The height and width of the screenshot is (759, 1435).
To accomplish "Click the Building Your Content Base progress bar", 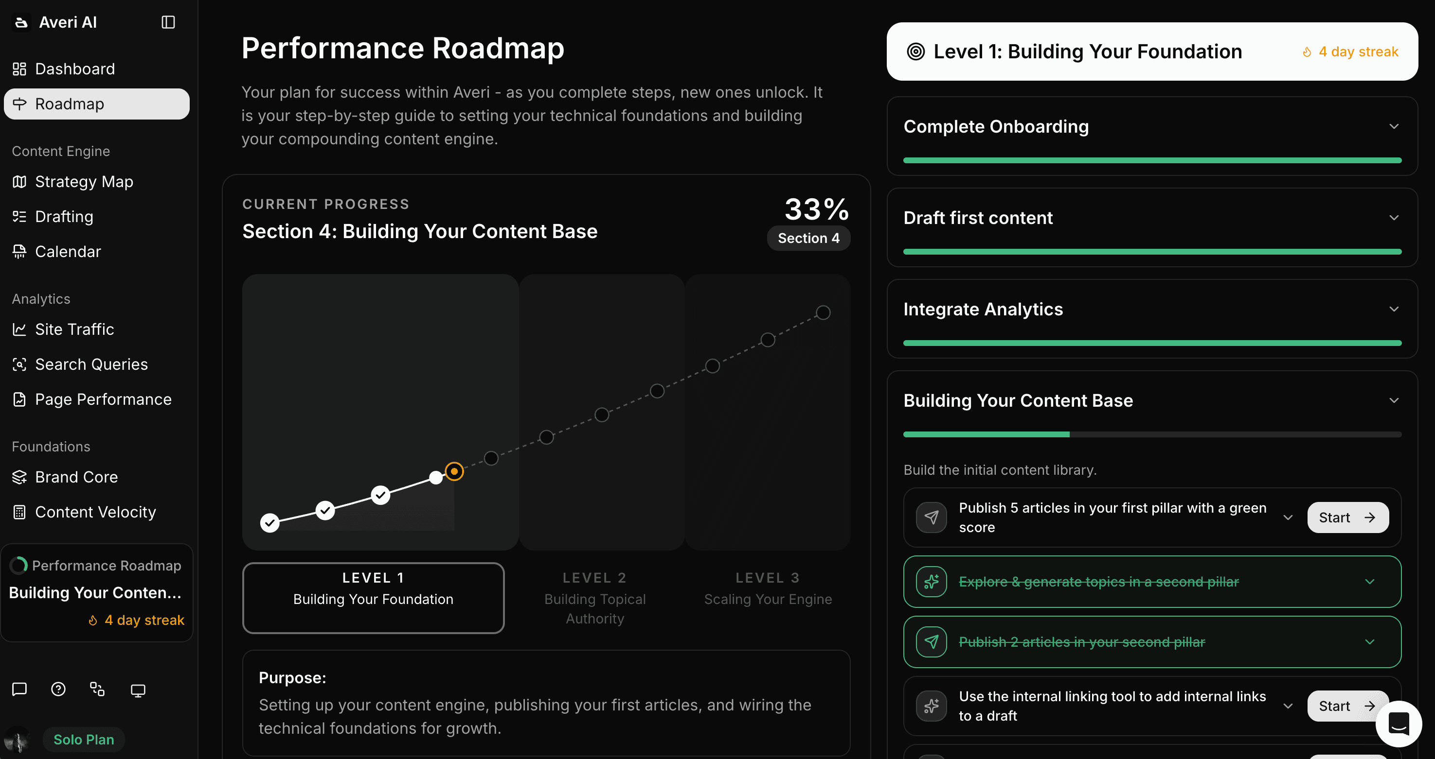I will click(1152, 434).
